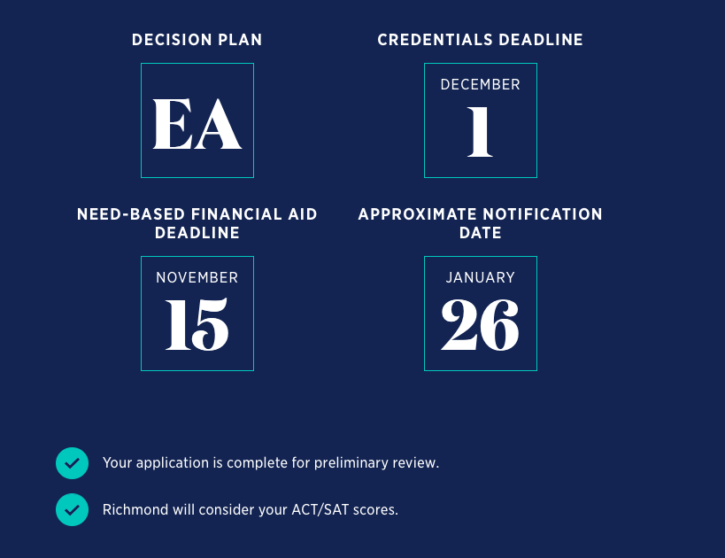Click the large number 1

[x=480, y=132]
